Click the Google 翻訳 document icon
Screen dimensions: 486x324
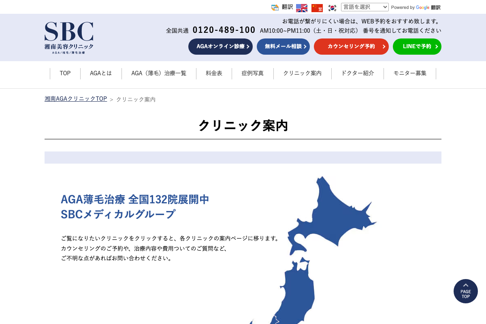[275, 7]
